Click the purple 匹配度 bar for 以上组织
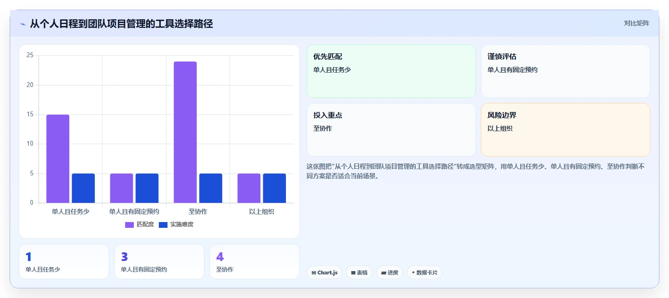Image resolution: width=669 pixels, height=298 pixels. pyautogui.click(x=249, y=188)
